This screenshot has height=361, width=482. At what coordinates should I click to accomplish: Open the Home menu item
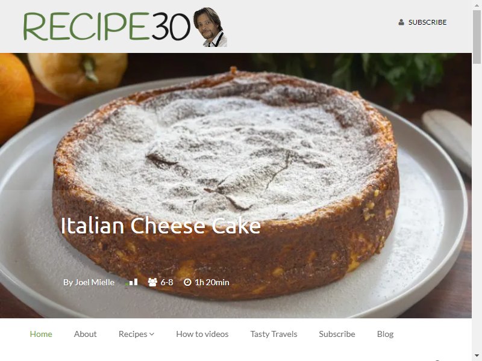(x=41, y=334)
